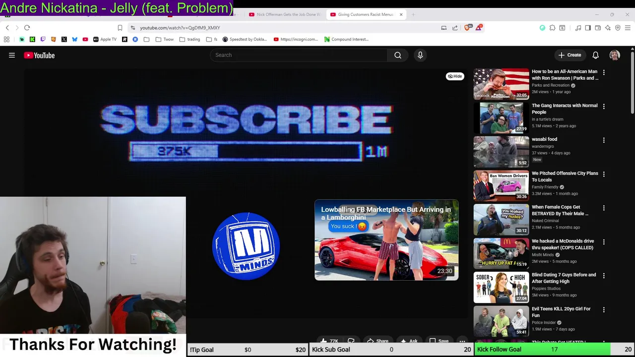Open options for the wasabi food video
Image resolution: width=635 pixels, height=357 pixels.
(x=604, y=140)
